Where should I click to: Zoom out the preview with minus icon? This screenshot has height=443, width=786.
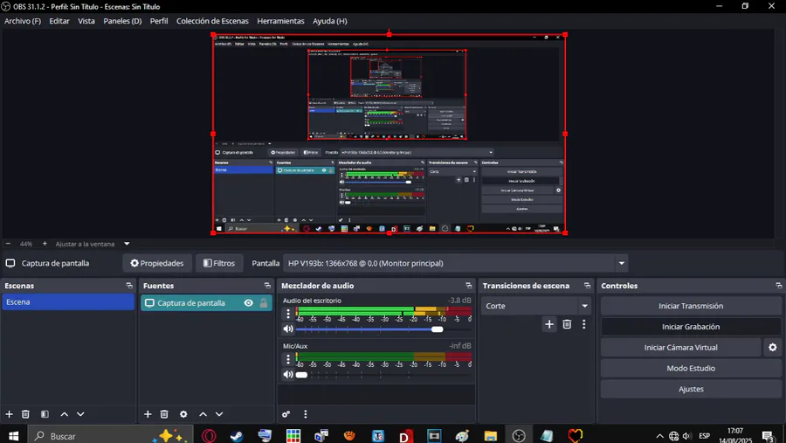click(8, 243)
